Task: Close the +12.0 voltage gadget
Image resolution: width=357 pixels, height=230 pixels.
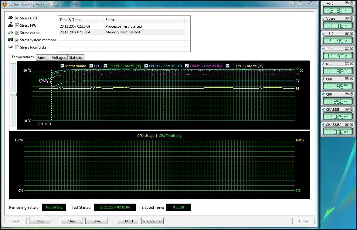Action: click(x=352, y=49)
